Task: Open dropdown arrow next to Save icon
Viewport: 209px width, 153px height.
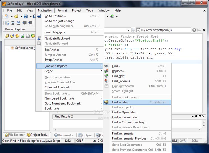Action: tap(31, 16)
